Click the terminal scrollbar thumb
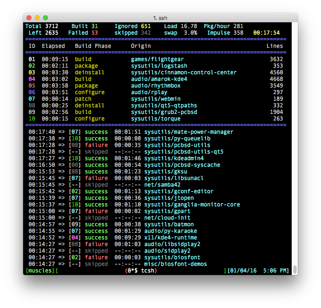The height and width of the screenshot is (308, 321). (x=295, y=270)
